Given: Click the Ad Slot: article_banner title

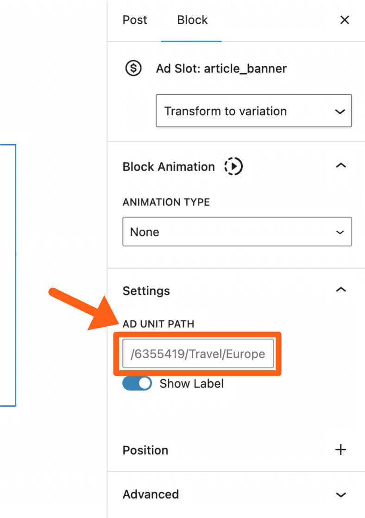Looking at the screenshot, I should click(x=221, y=69).
